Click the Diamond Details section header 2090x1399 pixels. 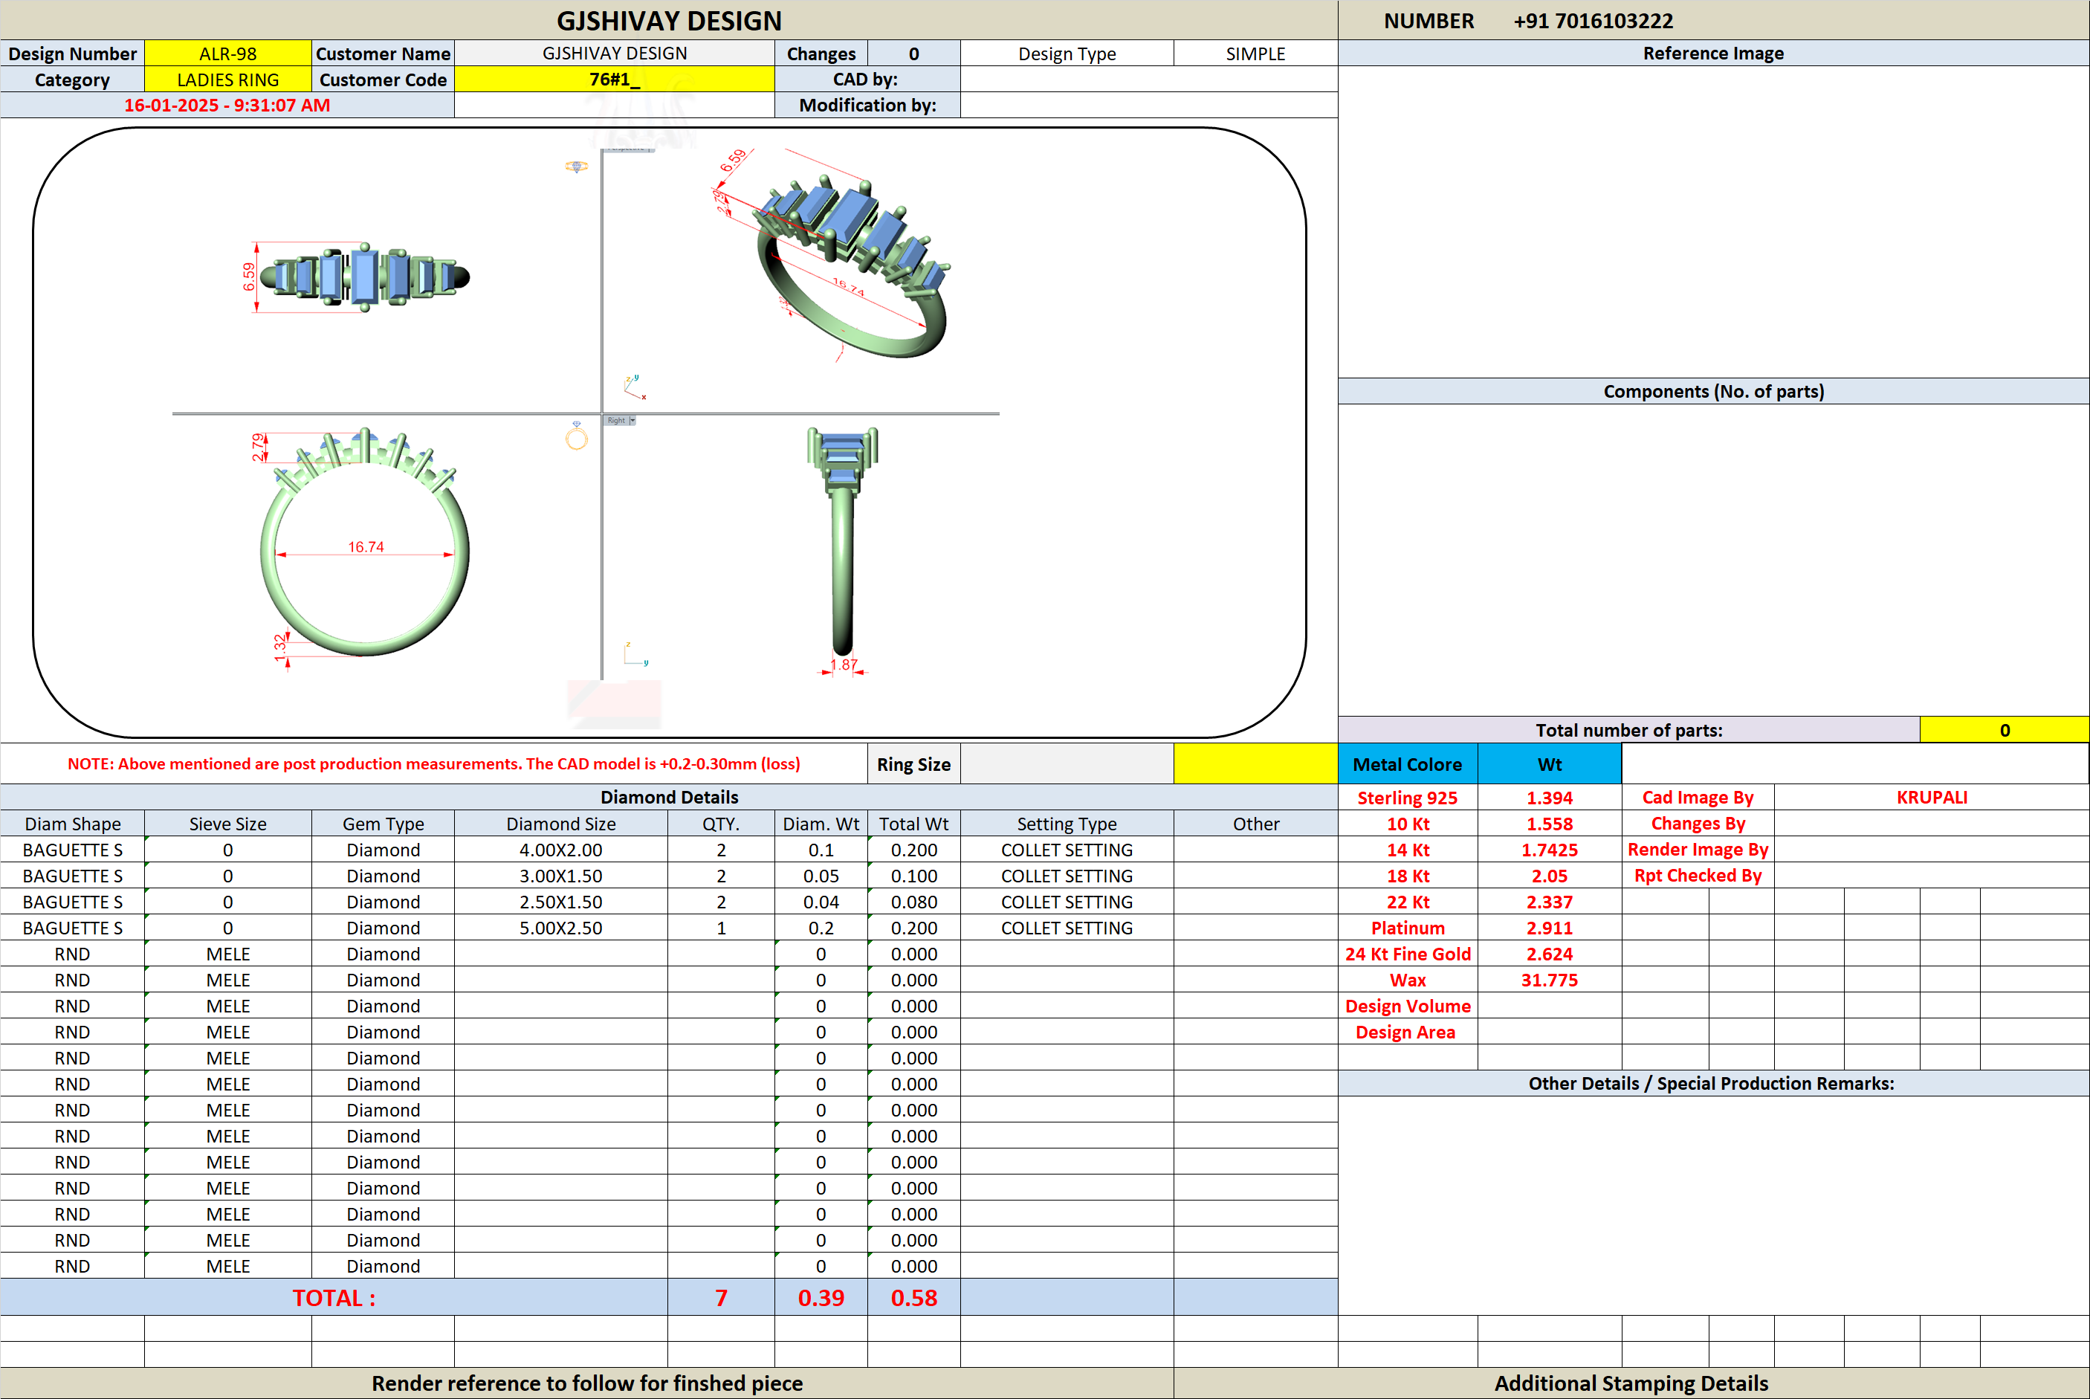click(x=669, y=797)
